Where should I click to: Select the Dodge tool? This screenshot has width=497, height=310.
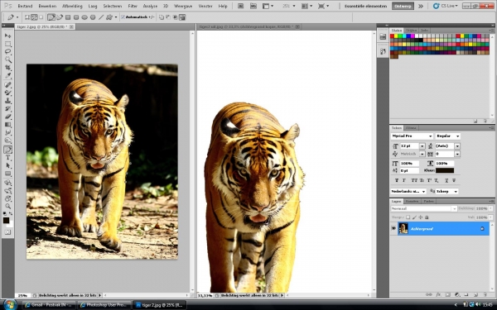click(x=7, y=141)
